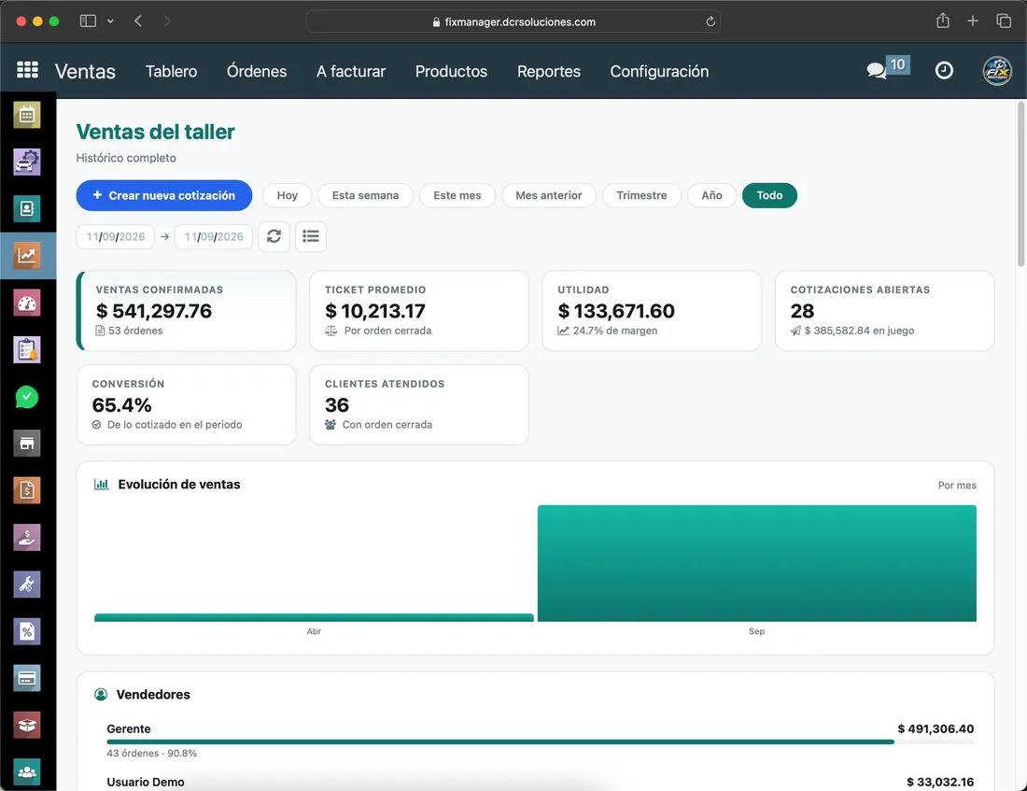Click the Abr bar in sales chart
The image size is (1027, 791).
[314, 617]
